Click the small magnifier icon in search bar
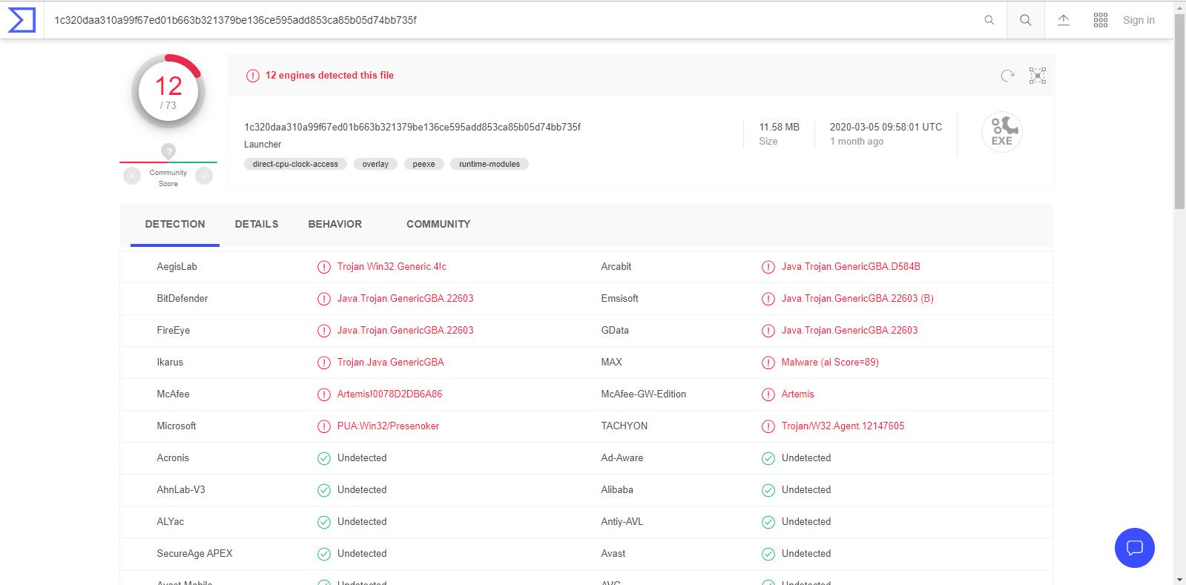The width and height of the screenshot is (1186, 585). click(989, 20)
